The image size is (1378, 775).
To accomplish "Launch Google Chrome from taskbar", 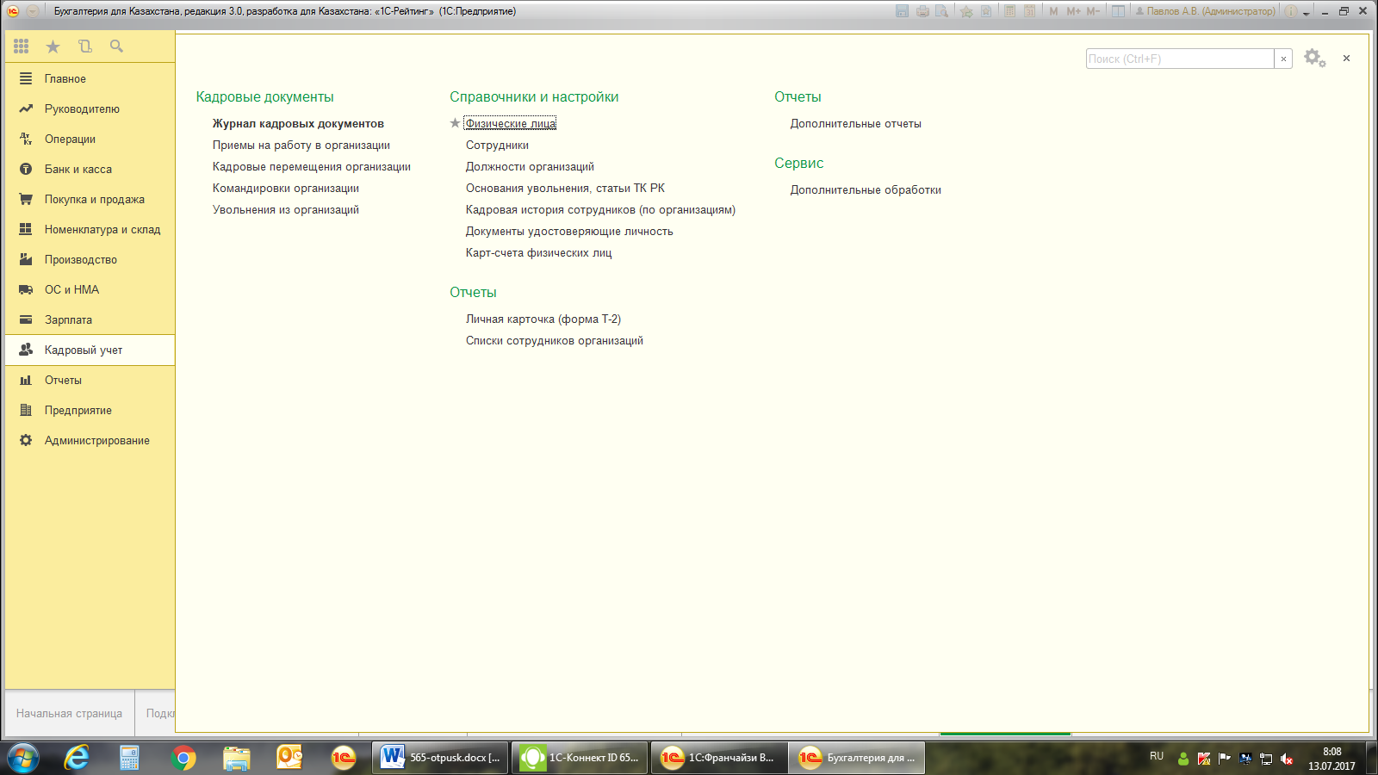I will tap(183, 758).
